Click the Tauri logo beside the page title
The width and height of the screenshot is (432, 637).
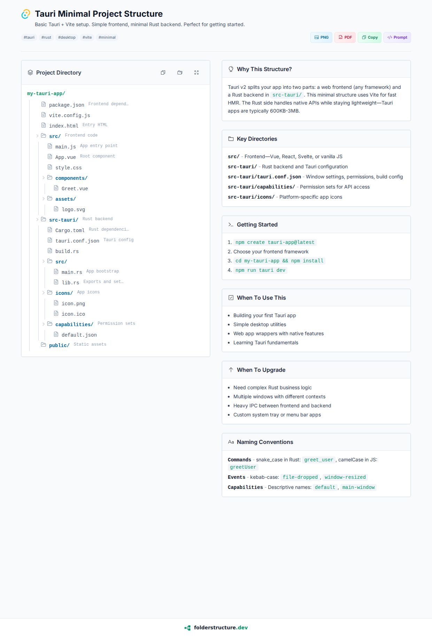[26, 14]
